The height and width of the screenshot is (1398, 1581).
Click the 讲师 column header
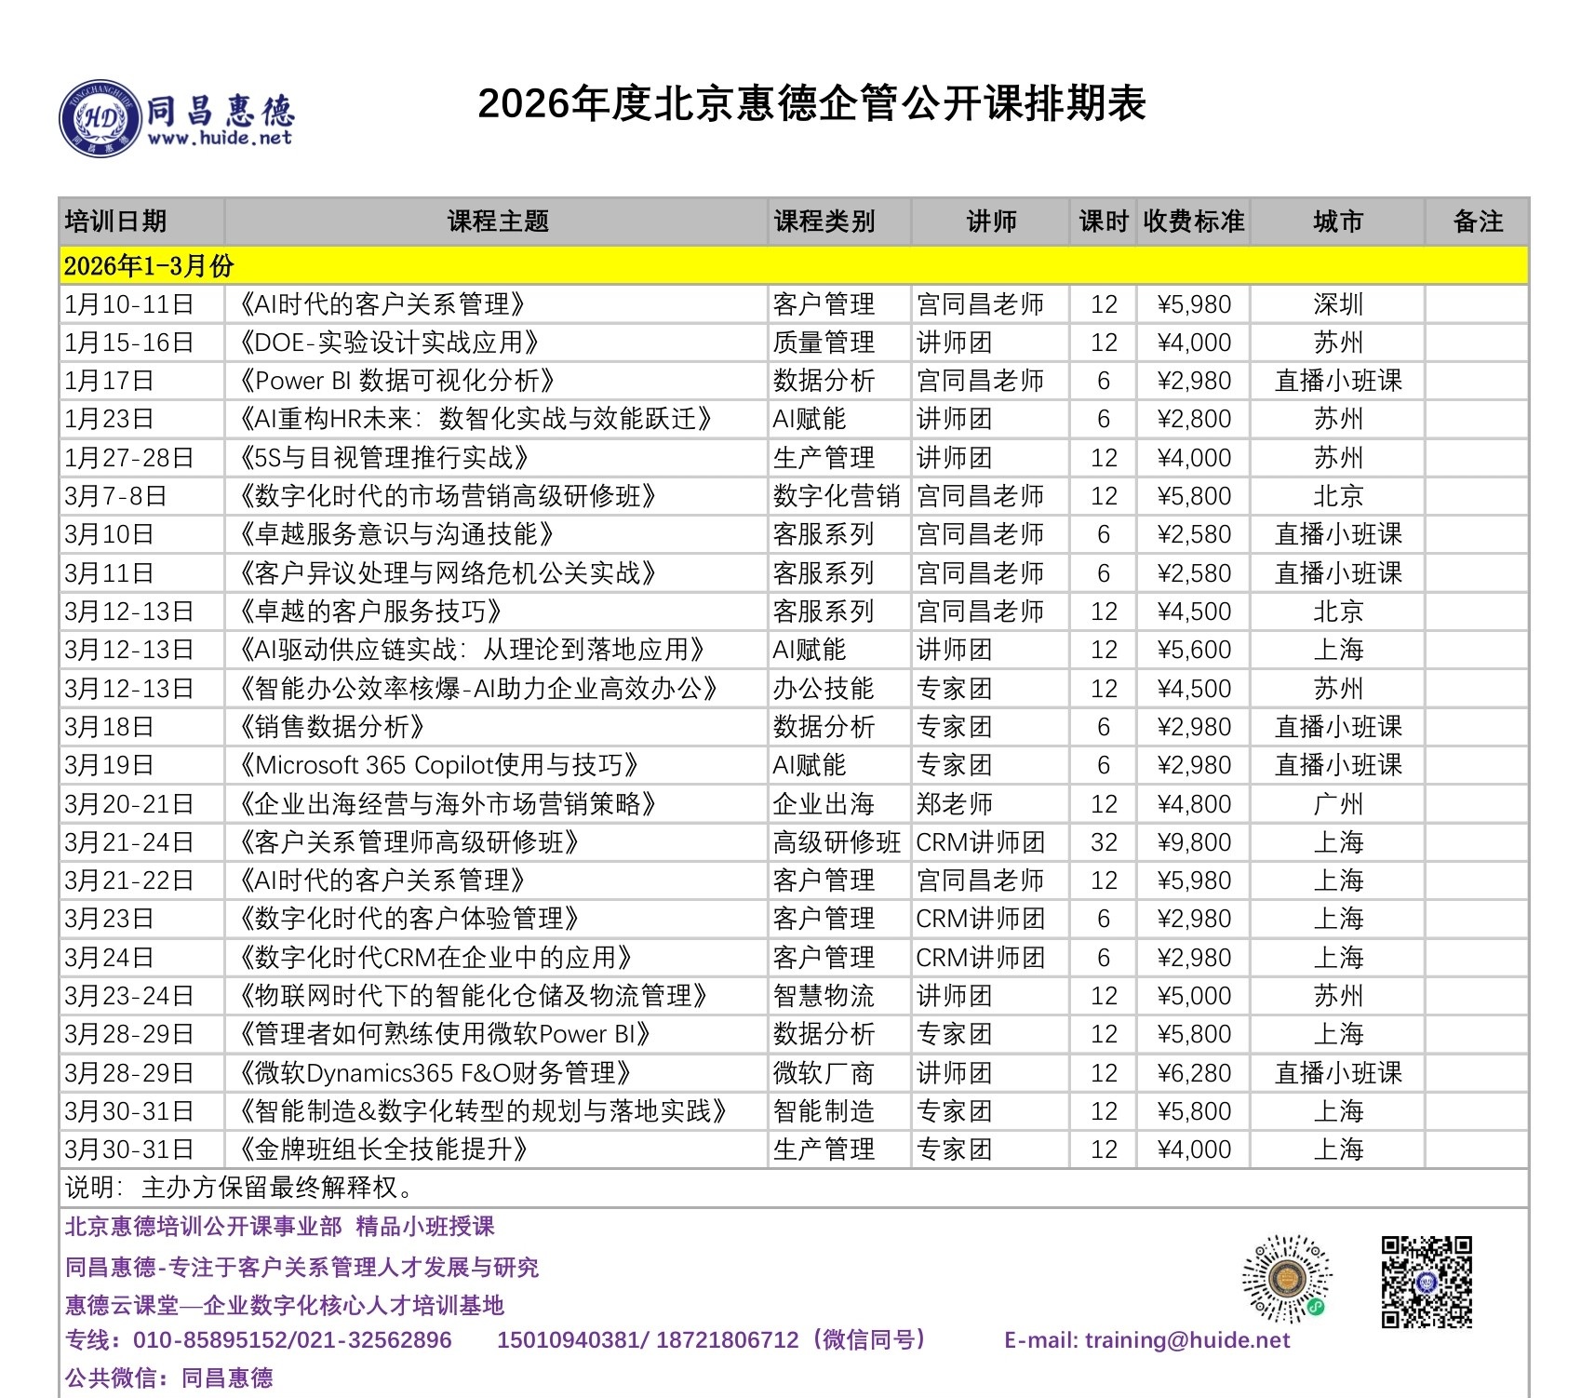pos(991,222)
